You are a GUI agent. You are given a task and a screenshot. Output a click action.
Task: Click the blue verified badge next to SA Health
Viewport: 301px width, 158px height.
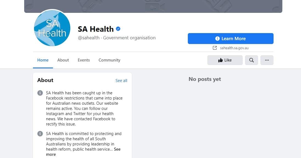coord(118,29)
